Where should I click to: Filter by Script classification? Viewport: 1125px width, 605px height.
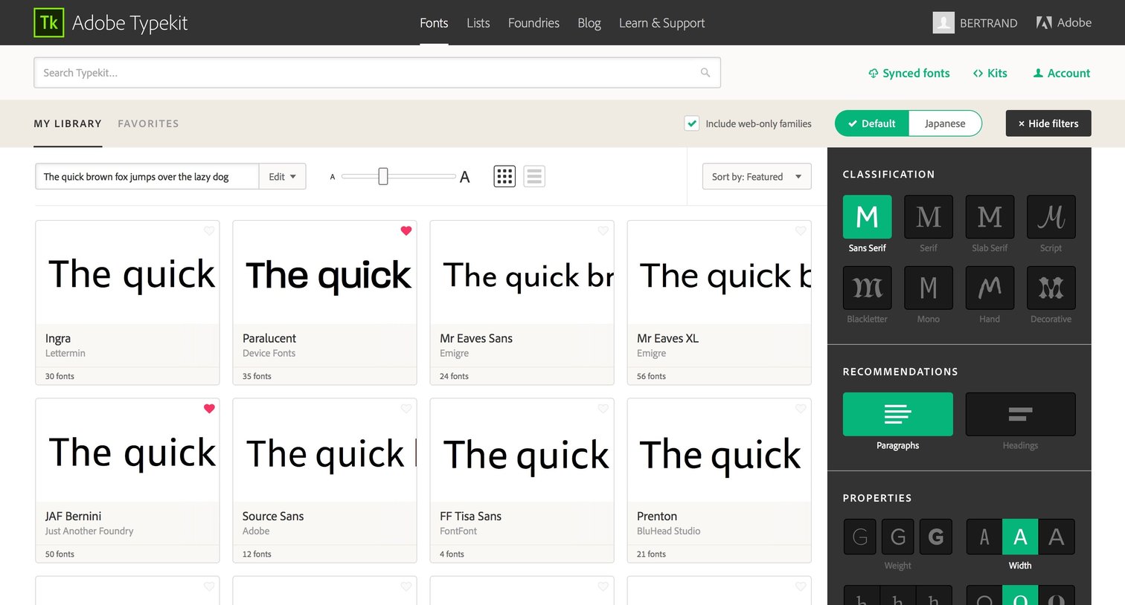[1051, 217]
